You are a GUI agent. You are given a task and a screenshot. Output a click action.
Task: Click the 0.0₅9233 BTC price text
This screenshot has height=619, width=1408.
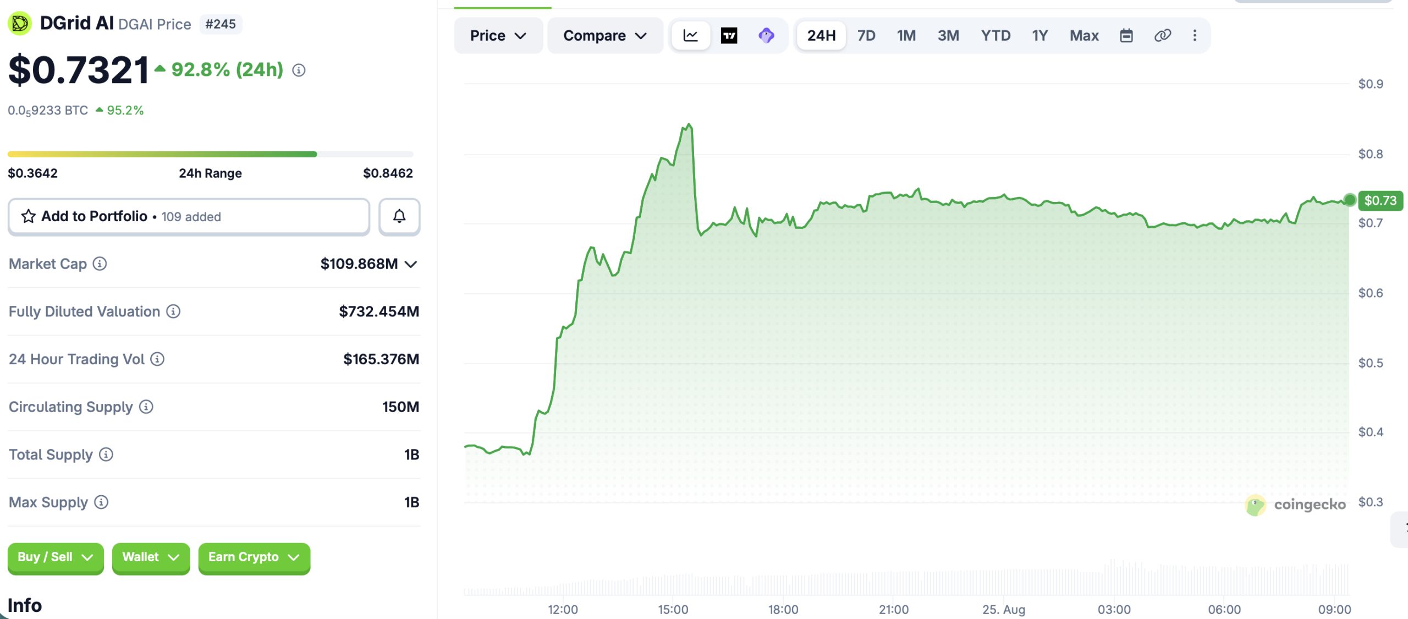pos(48,111)
